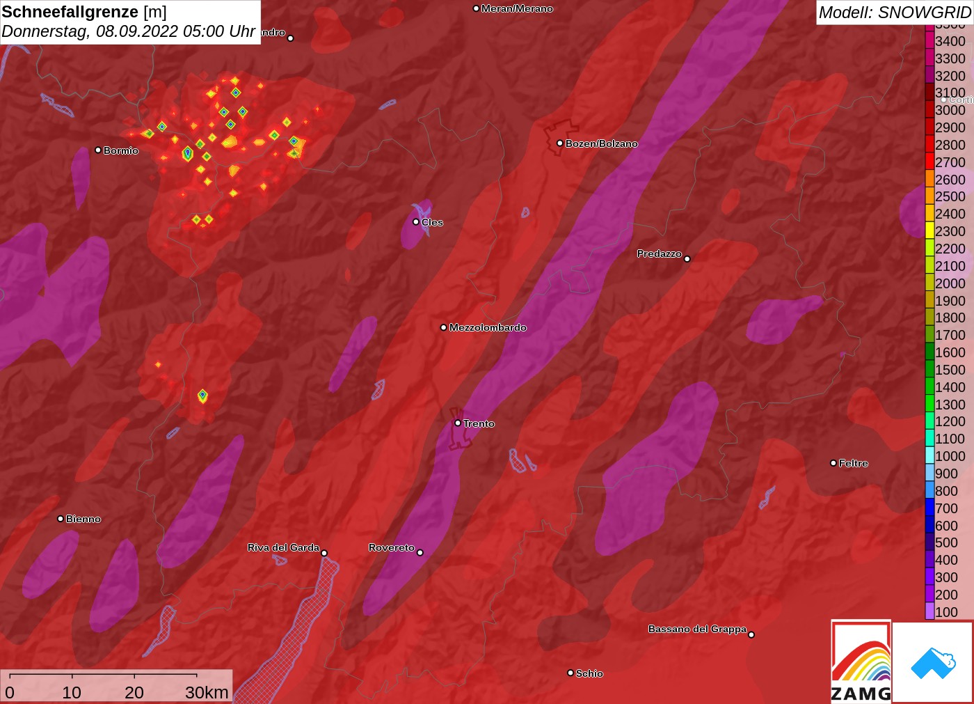This screenshot has width=974, height=704.
Task: Click the Riva del Garda label
Action: click(x=283, y=547)
